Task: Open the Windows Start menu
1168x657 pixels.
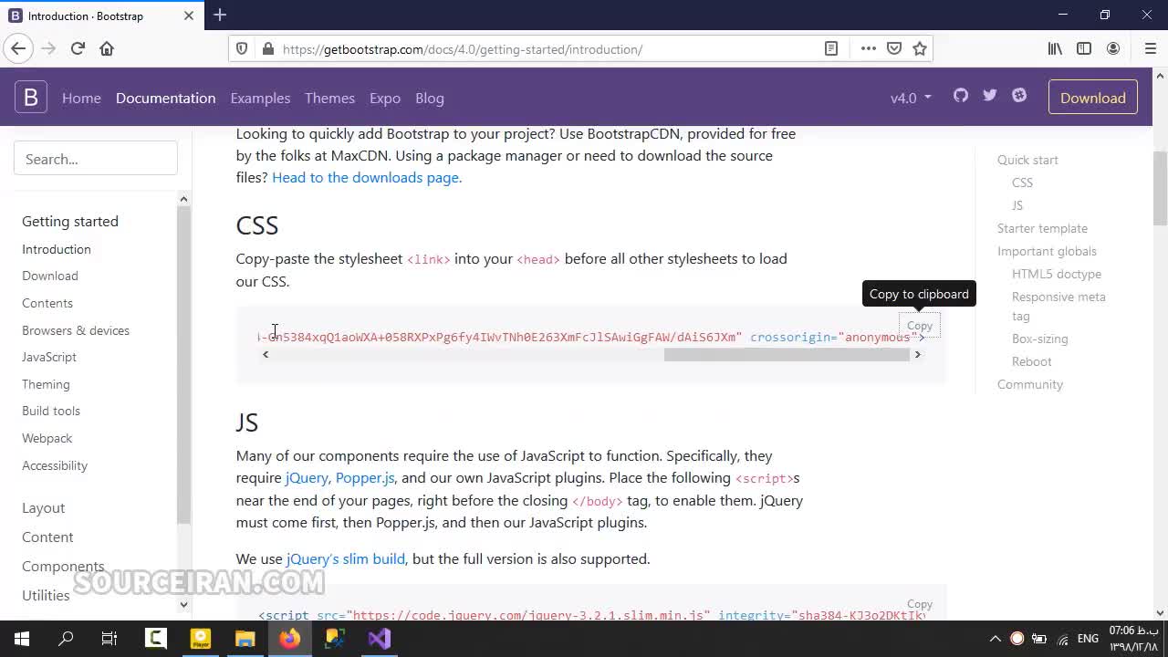Action: [20, 638]
